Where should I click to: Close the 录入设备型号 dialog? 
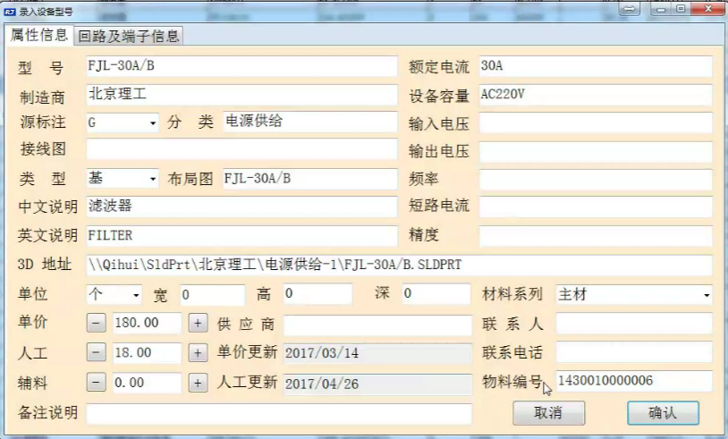pyautogui.click(x=708, y=8)
